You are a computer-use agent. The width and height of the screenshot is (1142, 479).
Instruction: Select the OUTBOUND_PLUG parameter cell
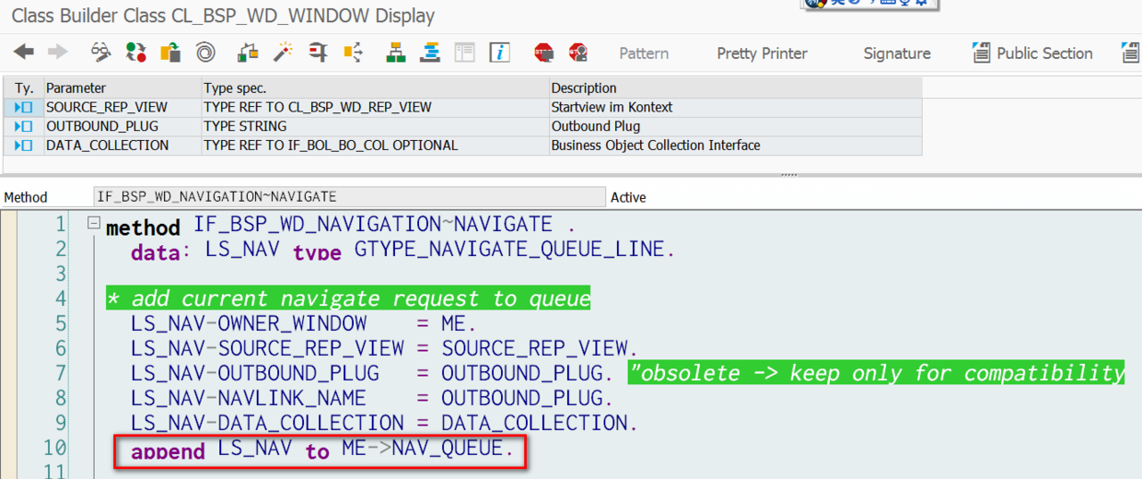coord(122,126)
